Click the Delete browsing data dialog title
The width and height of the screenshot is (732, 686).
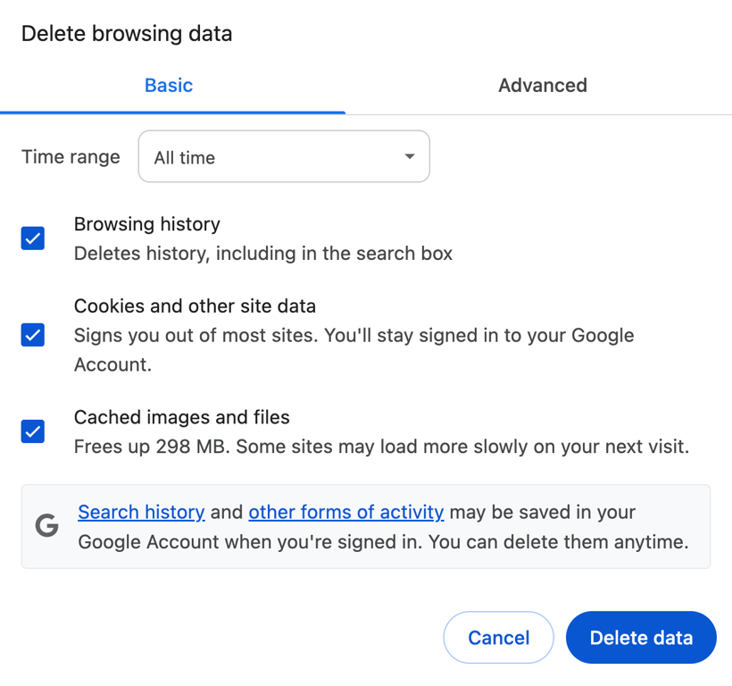[126, 33]
